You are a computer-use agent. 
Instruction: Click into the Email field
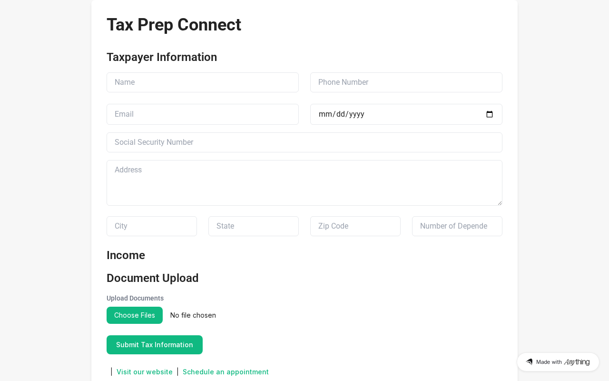[x=203, y=114]
